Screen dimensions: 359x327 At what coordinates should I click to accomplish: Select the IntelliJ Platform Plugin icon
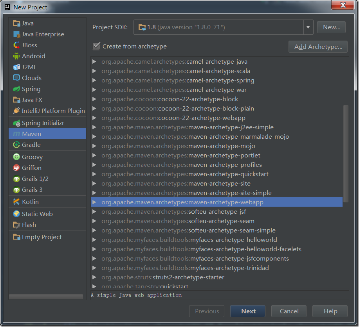pos(16,111)
